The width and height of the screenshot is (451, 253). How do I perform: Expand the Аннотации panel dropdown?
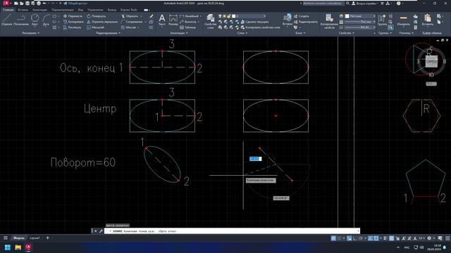tap(179, 33)
